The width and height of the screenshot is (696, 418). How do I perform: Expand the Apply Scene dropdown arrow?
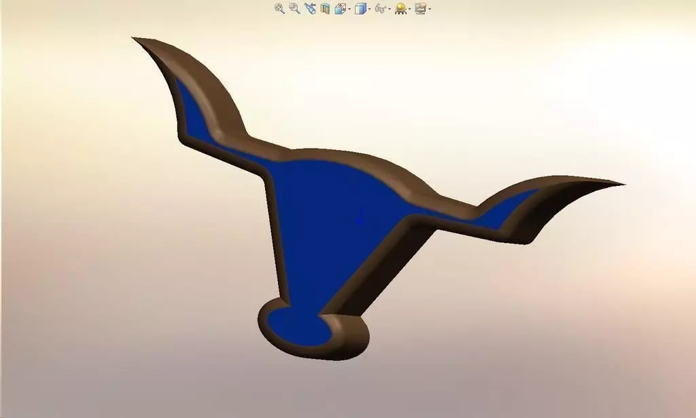click(x=410, y=9)
